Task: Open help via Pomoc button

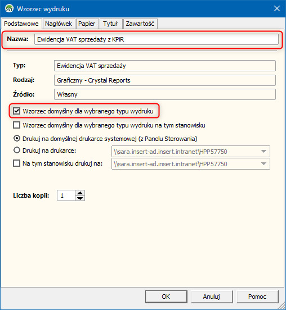Action: click(257, 297)
